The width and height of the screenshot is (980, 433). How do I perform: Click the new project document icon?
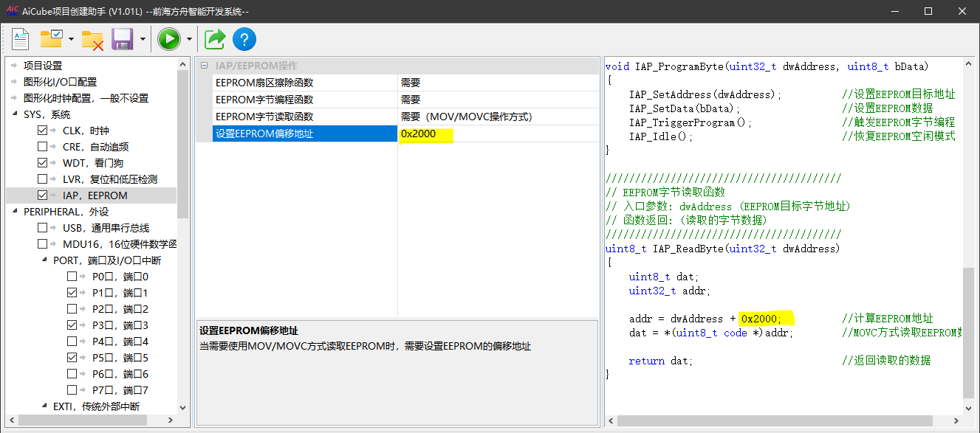(x=20, y=39)
